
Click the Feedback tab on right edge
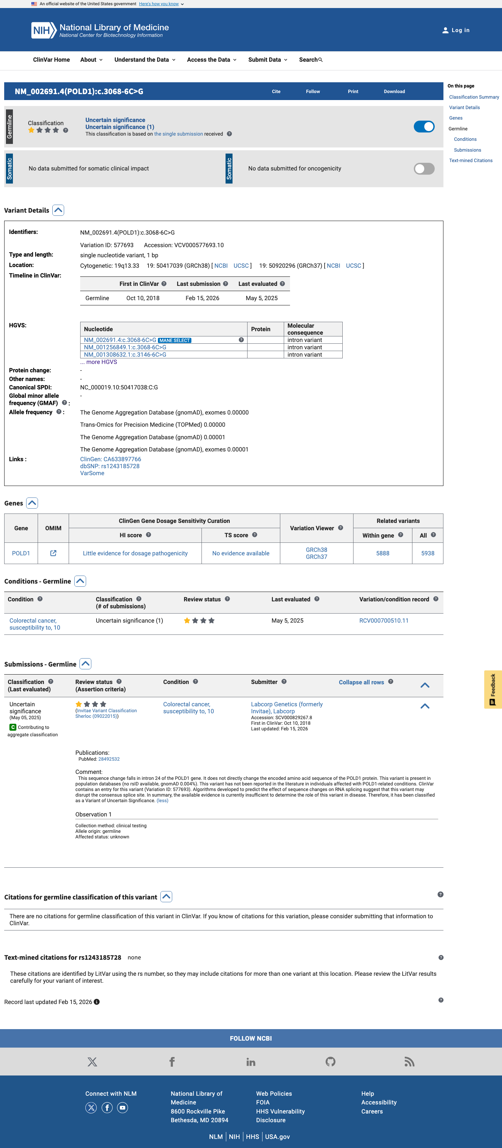493,689
